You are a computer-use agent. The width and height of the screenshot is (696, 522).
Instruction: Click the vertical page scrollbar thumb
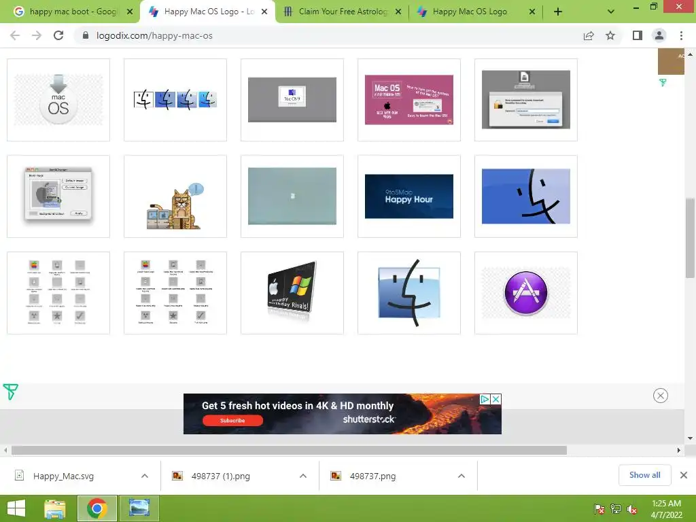pyautogui.click(x=690, y=237)
